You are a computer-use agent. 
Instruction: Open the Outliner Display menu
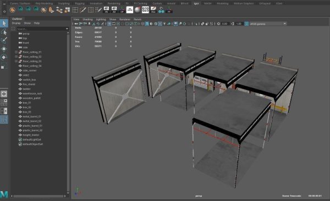tap(16, 23)
